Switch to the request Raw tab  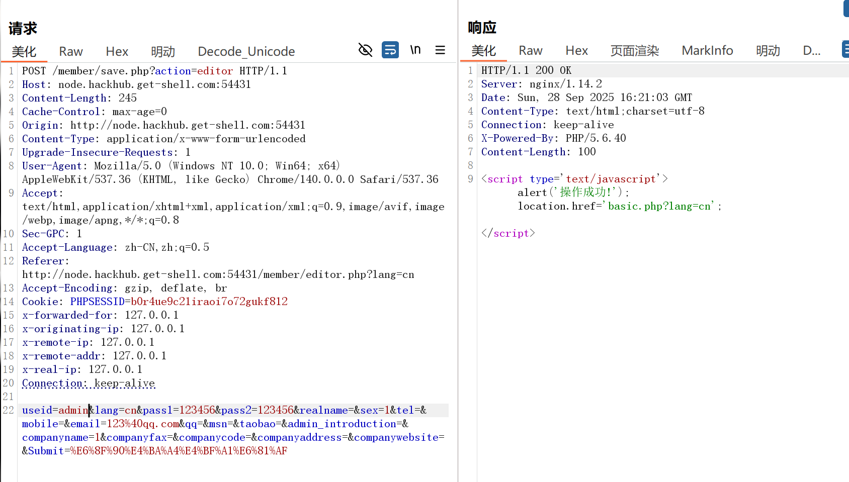pos(71,51)
